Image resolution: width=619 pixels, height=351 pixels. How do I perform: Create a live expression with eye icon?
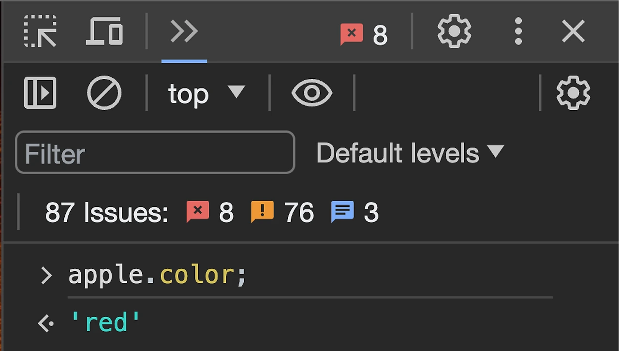[x=312, y=92]
